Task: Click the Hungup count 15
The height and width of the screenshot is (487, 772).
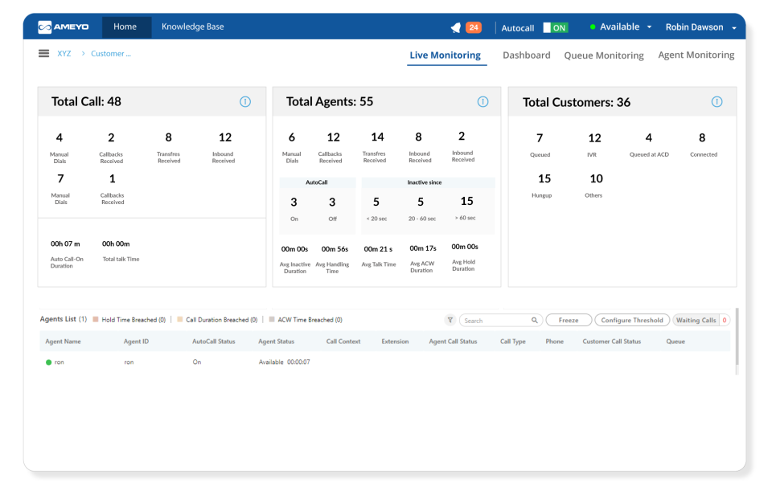Action: tap(544, 178)
